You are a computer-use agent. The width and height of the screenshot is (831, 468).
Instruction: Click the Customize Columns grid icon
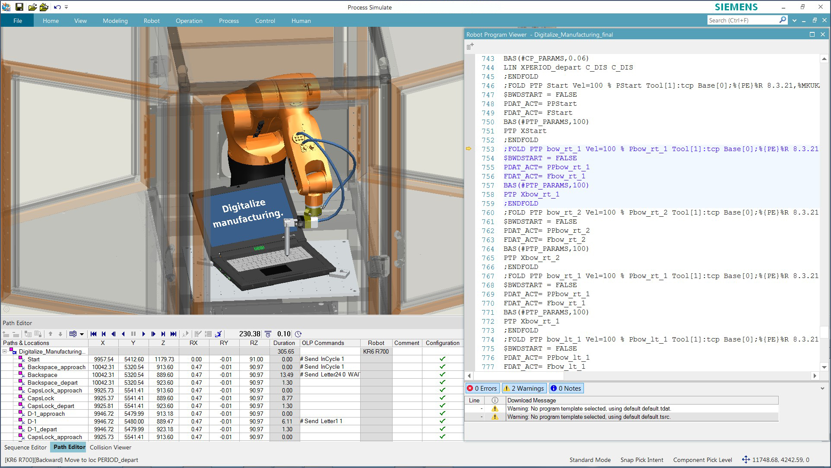point(73,334)
